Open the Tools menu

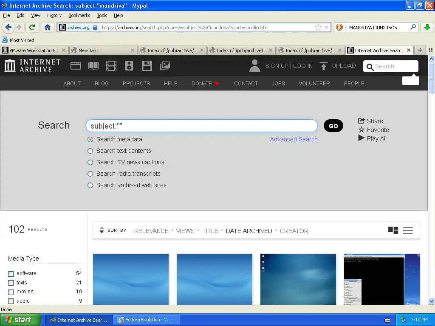click(x=102, y=15)
